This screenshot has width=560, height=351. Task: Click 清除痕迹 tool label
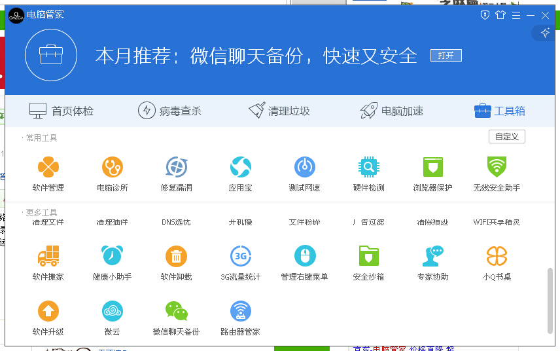433,223
